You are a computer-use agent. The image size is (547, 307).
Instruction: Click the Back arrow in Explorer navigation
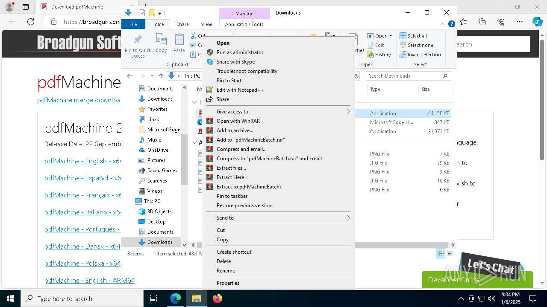(x=129, y=76)
